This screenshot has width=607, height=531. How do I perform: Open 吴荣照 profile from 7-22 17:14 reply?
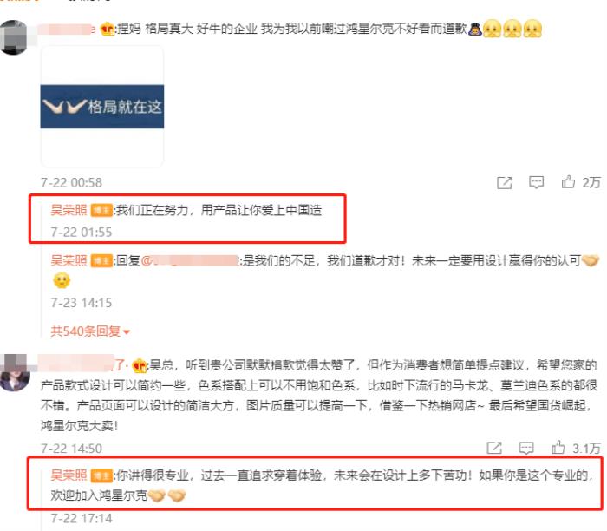click(x=69, y=475)
